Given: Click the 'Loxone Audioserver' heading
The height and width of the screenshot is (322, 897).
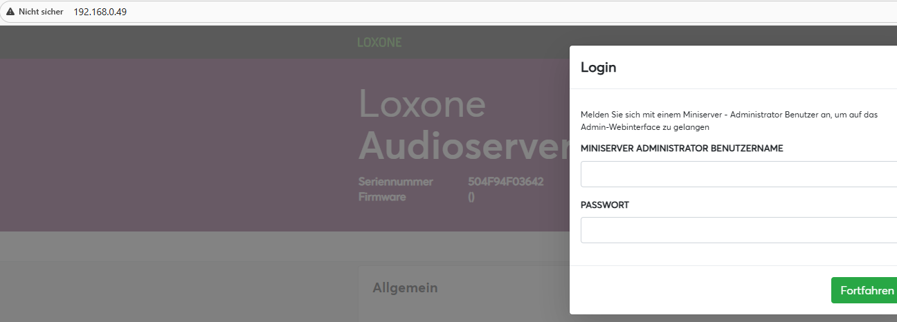Looking at the screenshot, I should tap(464, 124).
